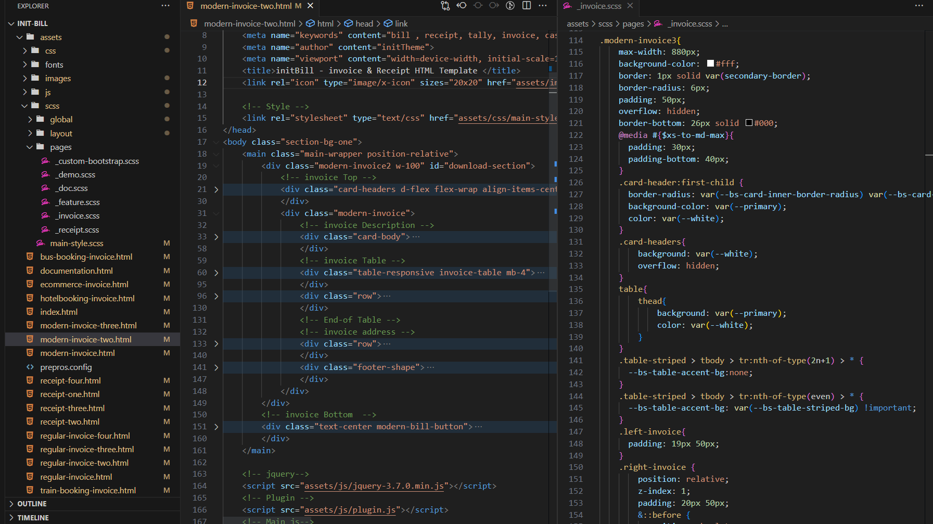
Task: Unfold line 60 table-responsive div
Action: tap(216, 273)
